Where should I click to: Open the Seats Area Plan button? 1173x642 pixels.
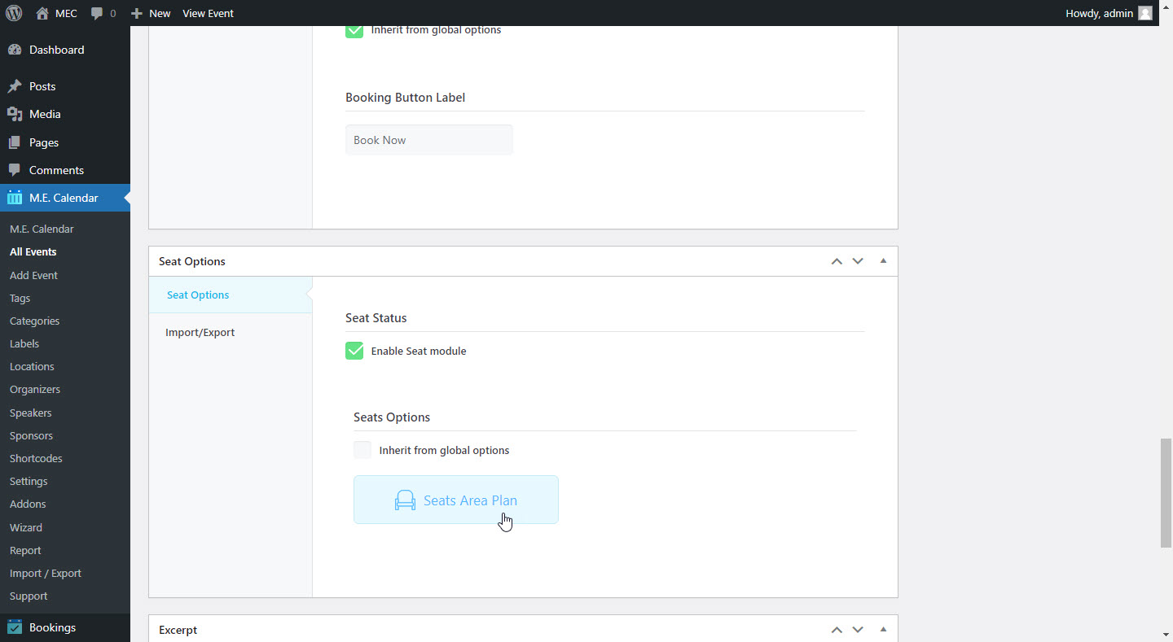[x=456, y=500]
